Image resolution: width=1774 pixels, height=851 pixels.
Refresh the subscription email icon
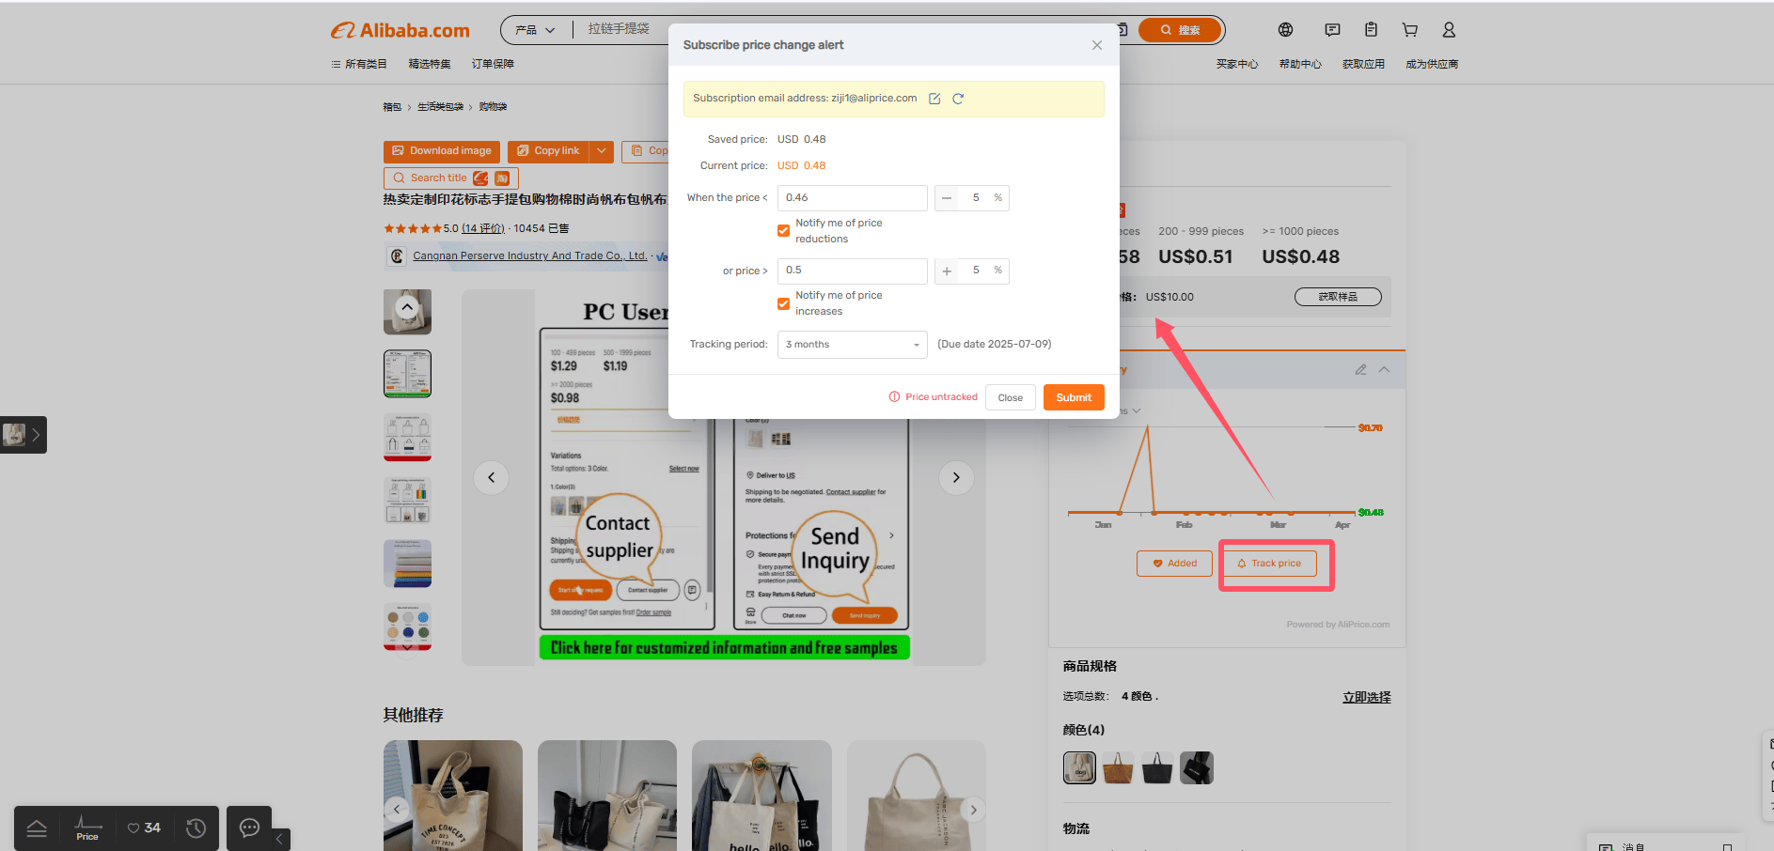[x=958, y=99]
